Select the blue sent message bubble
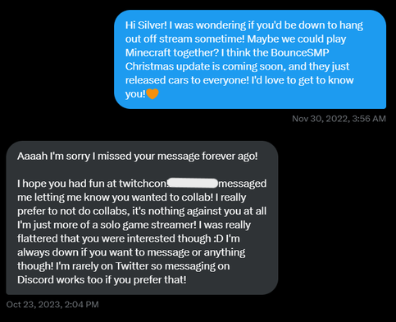 (250, 60)
